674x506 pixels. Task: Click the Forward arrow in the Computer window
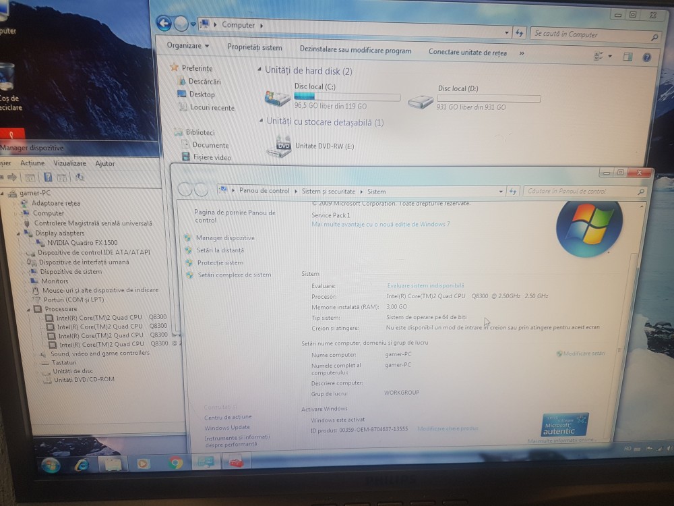181,24
